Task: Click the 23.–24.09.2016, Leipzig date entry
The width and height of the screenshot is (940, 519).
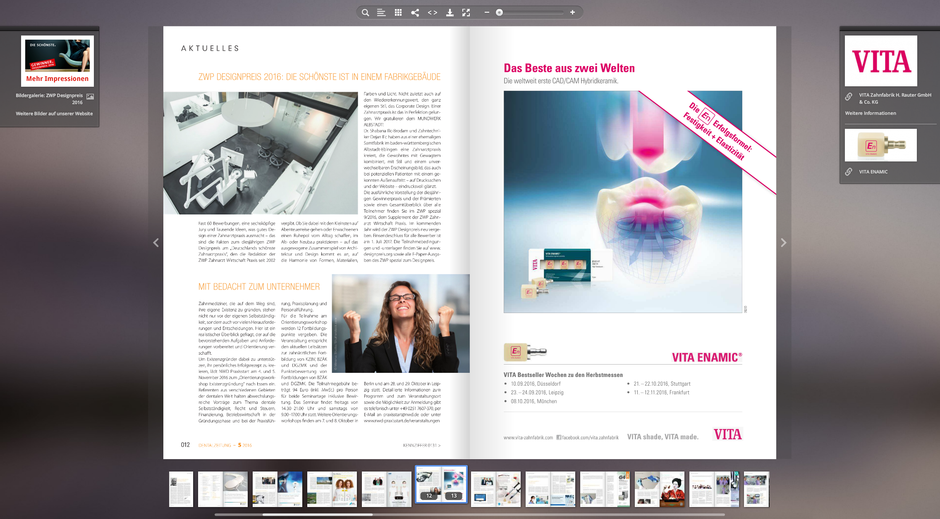Action: [x=537, y=392]
